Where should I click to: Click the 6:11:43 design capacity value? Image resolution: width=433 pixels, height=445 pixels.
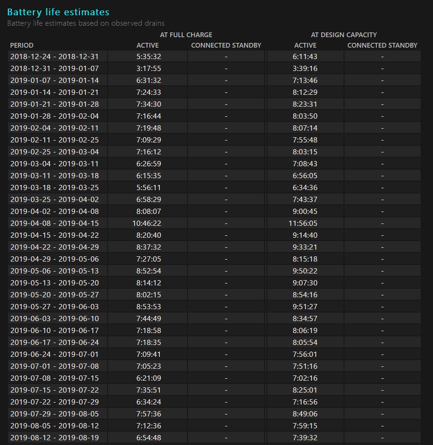pyautogui.click(x=305, y=57)
